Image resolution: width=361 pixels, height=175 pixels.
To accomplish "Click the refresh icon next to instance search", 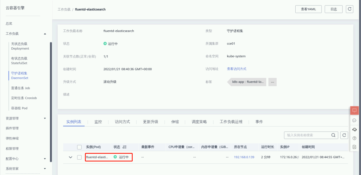I will pyautogui.click(x=344, y=135).
